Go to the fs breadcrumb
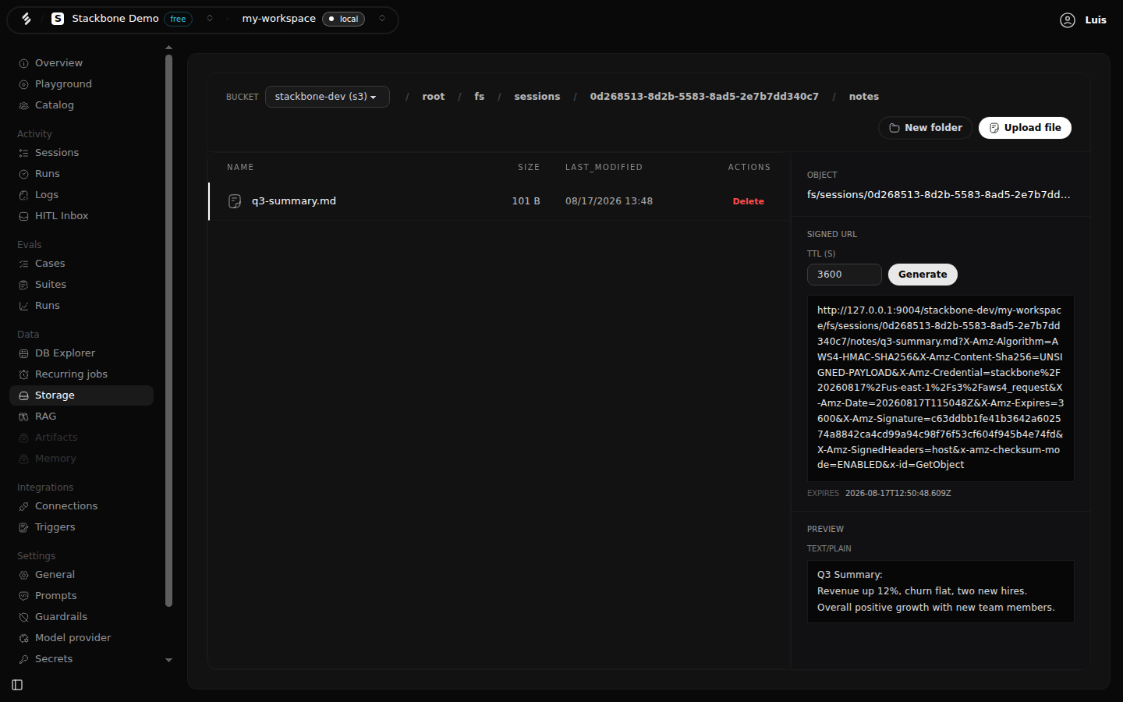Image resolution: width=1123 pixels, height=702 pixels. (480, 97)
